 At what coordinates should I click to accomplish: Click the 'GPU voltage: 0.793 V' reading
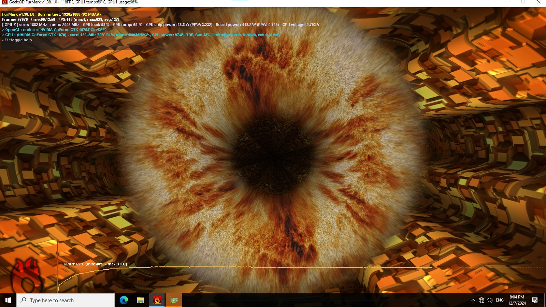[301, 25]
